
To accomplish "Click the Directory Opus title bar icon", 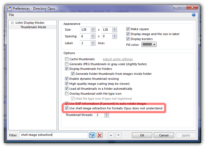I will click(9, 8).
